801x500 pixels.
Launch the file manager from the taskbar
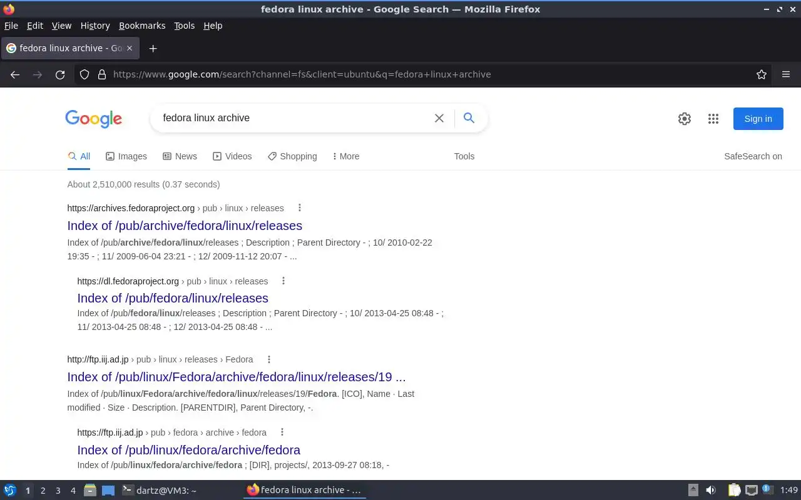(x=90, y=491)
